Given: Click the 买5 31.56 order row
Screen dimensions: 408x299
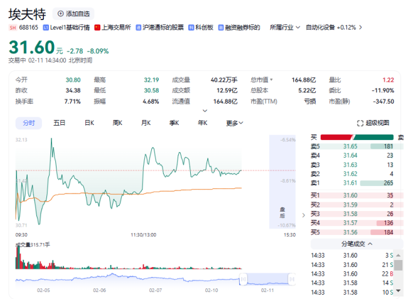Looking at the screenshot, I should pyautogui.click(x=357, y=232).
